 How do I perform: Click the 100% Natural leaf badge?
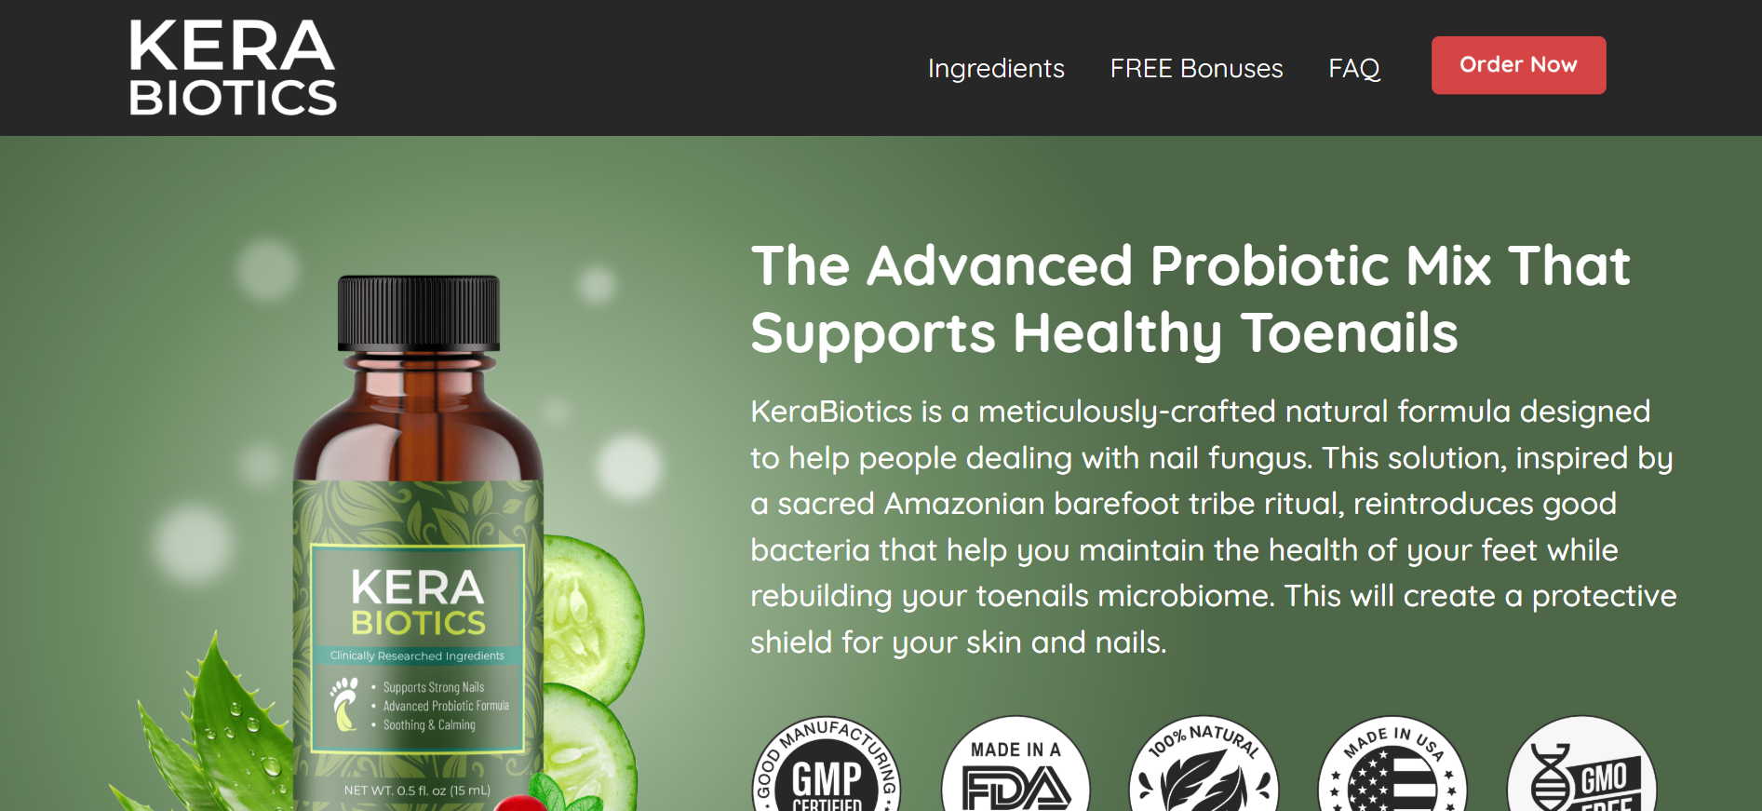click(x=1204, y=764)
